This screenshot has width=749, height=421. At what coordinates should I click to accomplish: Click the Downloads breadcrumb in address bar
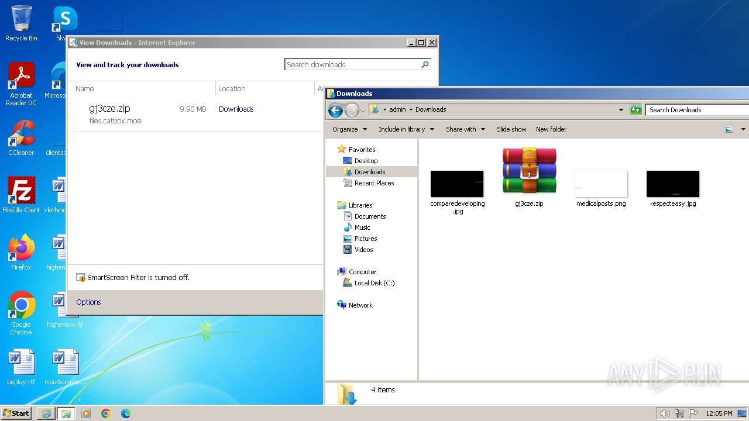[431, 109]
